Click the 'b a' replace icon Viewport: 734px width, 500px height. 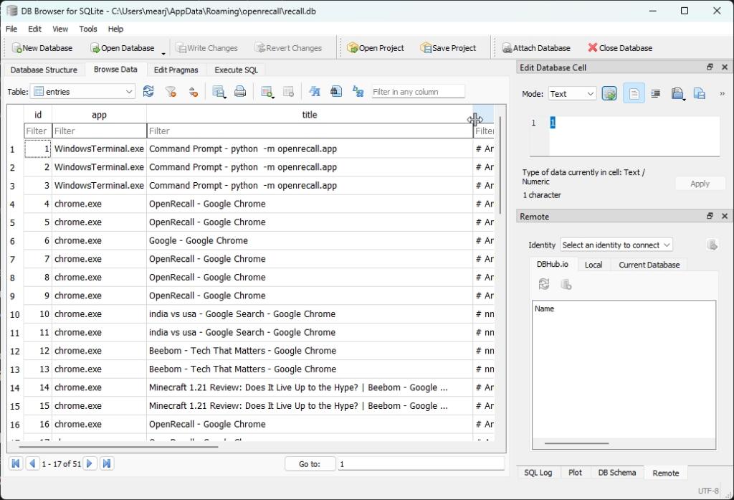pos(358,91)
